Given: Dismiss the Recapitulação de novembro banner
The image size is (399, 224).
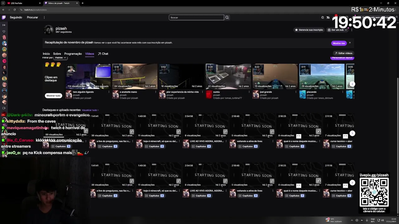Looking at the screenshot, I should (350, 43).
